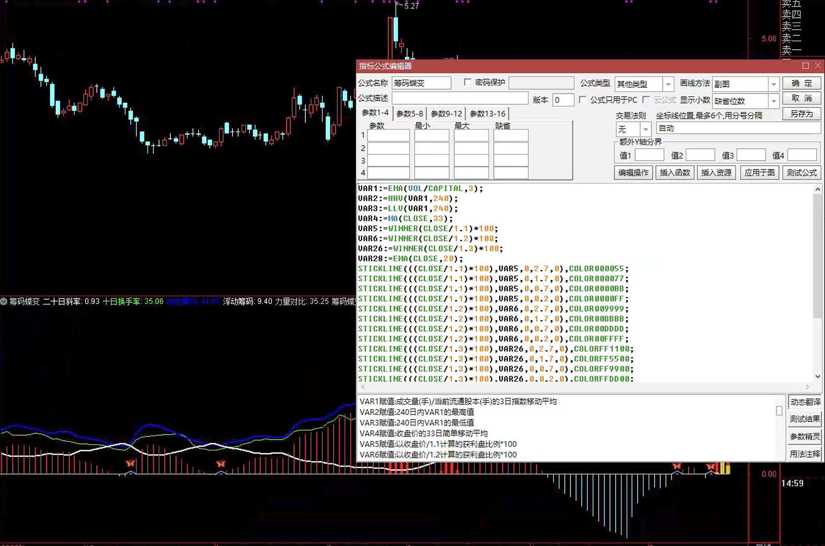Click the 浮动筹码: 9.40 indicator label
Image resolution: width=825 pixels, height=546 pixels.
pos(248,301)
